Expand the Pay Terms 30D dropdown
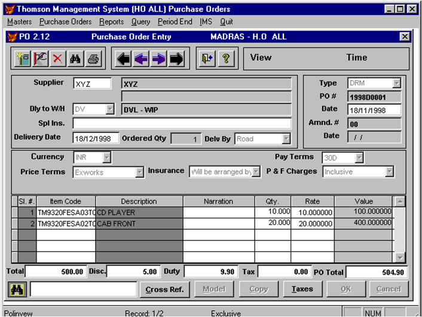The height and width of the screenshot is (317, 422). (359, 158)
